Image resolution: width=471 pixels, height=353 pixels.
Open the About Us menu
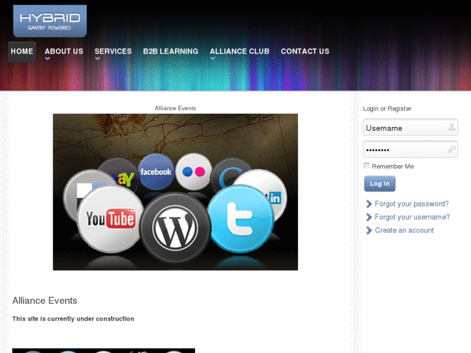64,51
